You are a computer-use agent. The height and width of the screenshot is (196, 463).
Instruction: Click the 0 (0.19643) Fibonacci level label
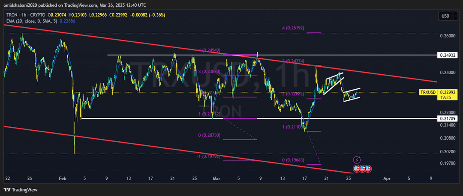pyautogui.click(x=293, y=160)
